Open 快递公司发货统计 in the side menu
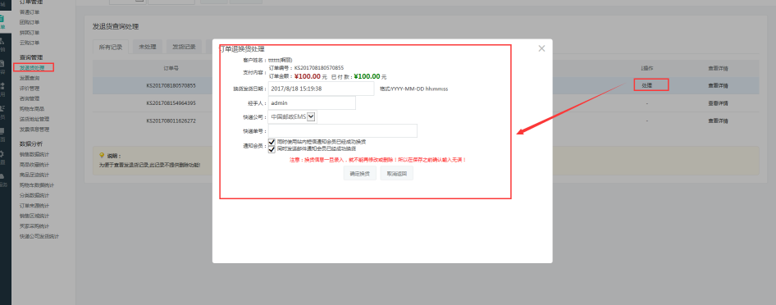The width and height of the screenshot is (776, 305). (x=39, y=236)
